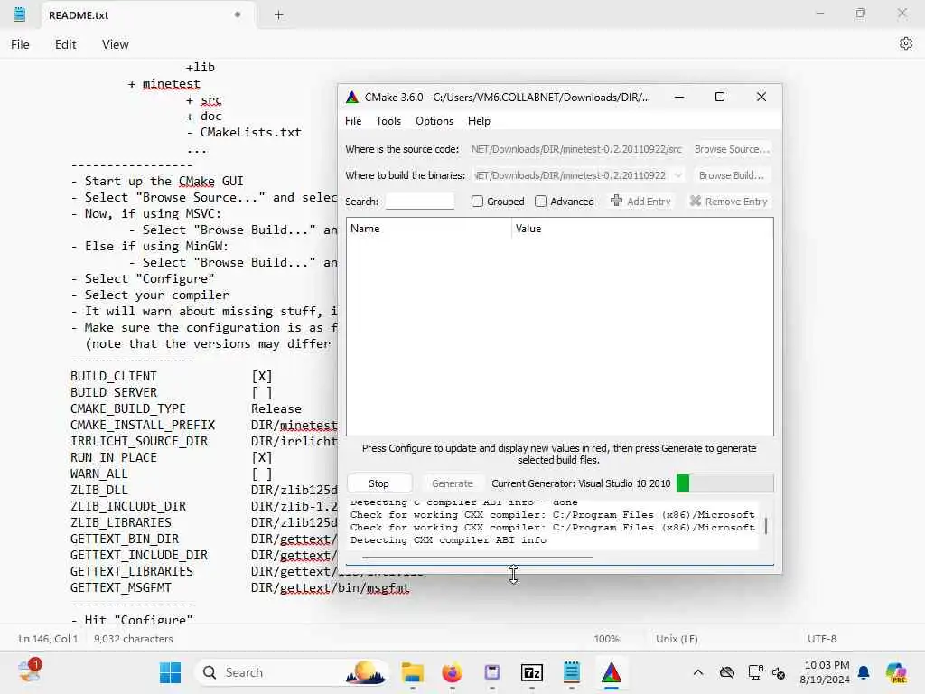925x694 pixels.
Task: Click the green configure progress bar
Action: click(725, 483)
